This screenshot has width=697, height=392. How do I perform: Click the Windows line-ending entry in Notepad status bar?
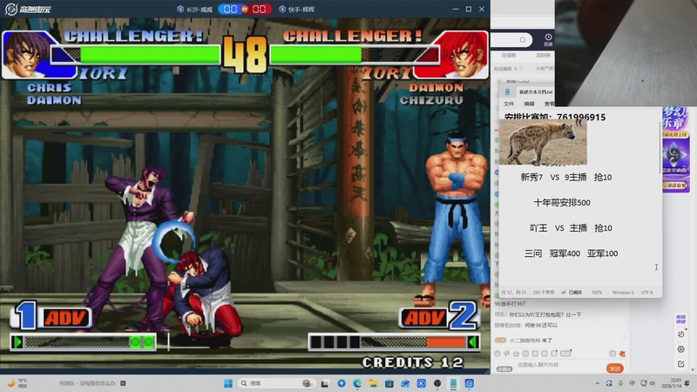coord(623,293)
